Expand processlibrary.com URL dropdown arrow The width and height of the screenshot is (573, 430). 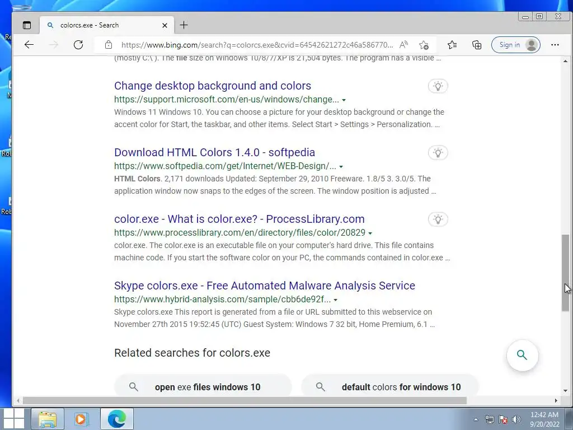[370, 233]
